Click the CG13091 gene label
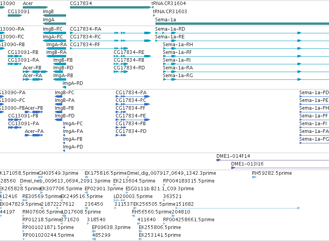This screenshot has height=241, width=329. (19, 11)
